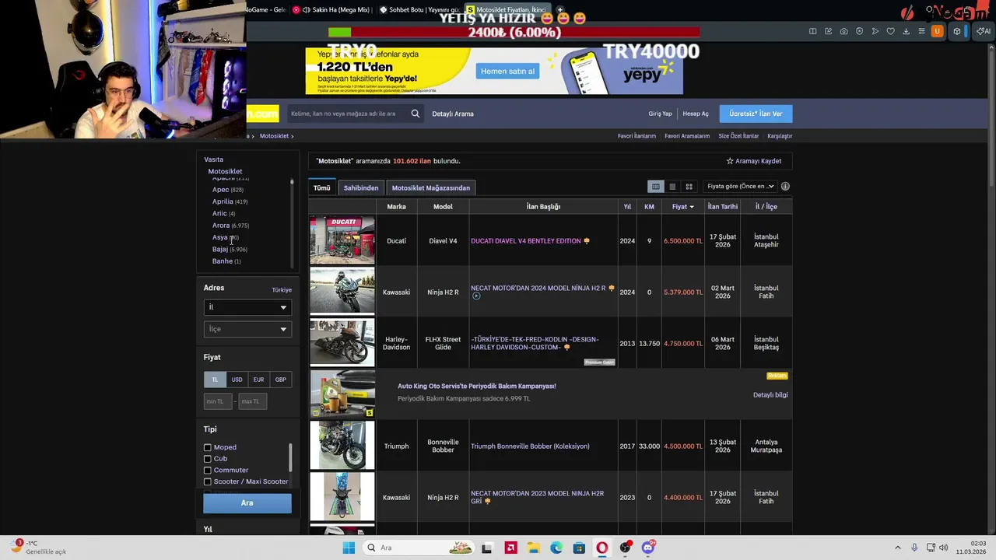The image size is (996, 560).
Task: Open File Explorer from taskbar
Action: point(534,548)
